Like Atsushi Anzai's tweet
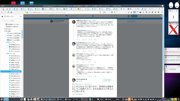Viewport: 180px width, 101px height. point(89,40)
